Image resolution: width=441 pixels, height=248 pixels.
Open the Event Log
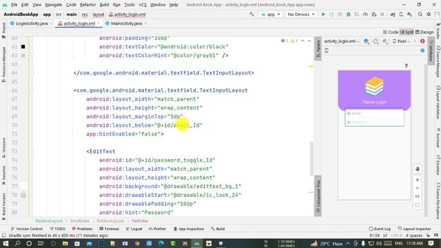coord(380,229)
